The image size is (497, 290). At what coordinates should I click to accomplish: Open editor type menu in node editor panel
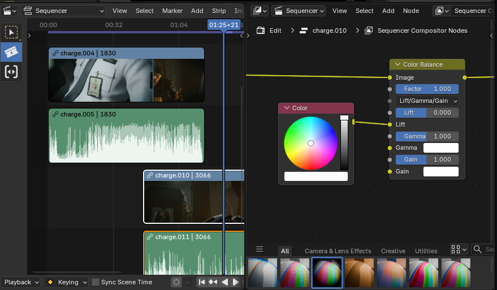(x=260, y=11)
